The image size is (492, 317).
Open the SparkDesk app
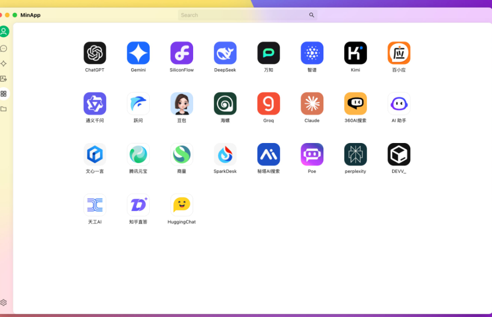225,154
